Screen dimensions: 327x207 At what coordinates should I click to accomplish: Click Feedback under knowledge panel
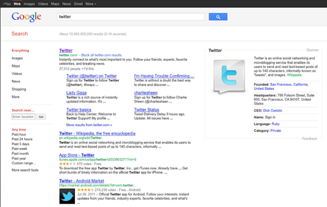click(x=309, y=139)
